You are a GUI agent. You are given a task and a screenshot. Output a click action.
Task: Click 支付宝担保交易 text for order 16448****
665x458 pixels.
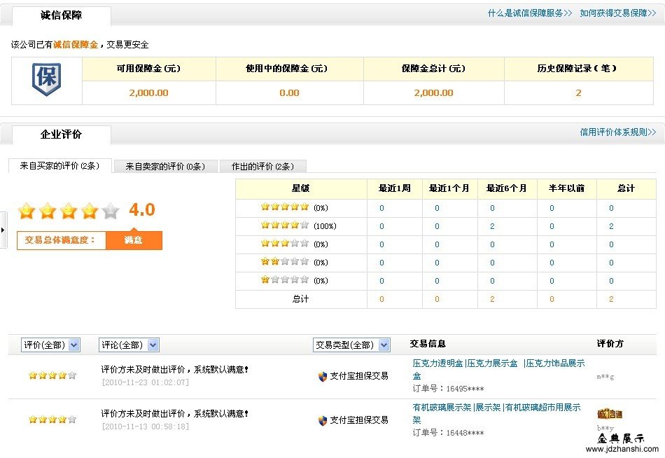359,420
